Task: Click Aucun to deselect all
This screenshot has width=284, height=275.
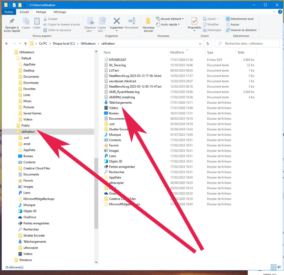Action: pyautogui.click(x=233, y=24)
